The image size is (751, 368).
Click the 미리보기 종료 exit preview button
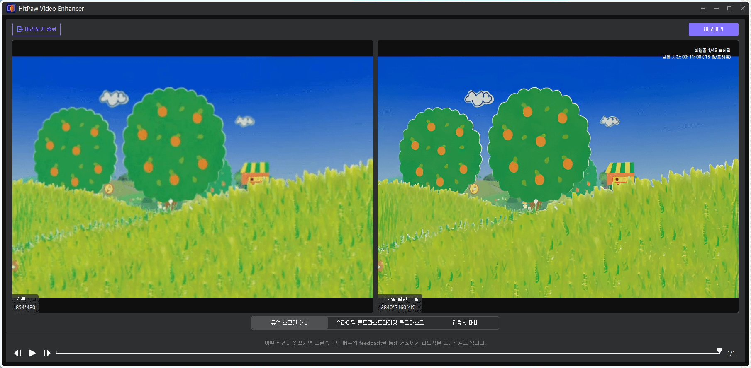[37, 29]
